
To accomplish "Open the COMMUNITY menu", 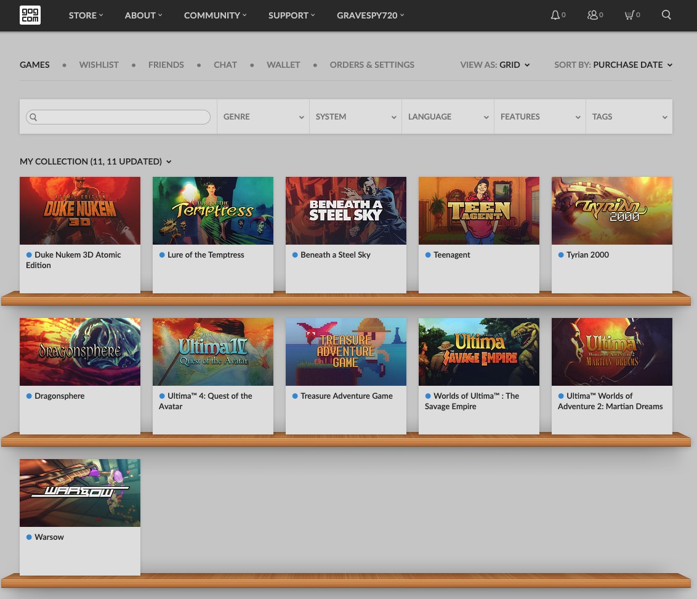I will pyautogui.click(x=215, y=15).
